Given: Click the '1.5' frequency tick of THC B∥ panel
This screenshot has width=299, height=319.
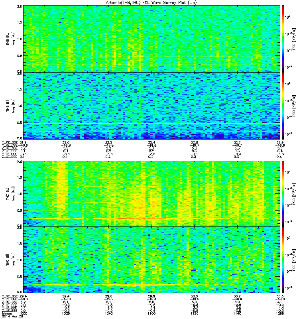Looking at the screenshot, I should tap(20, 243).
